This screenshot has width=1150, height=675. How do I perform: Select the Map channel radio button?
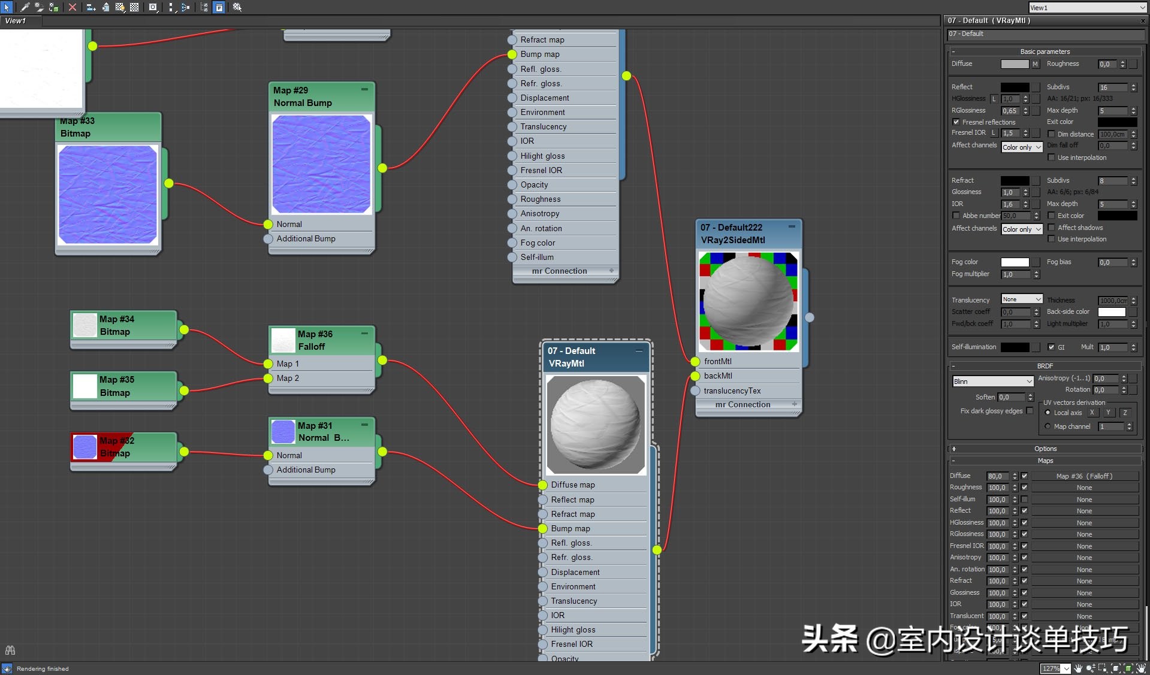[1048, 426]
